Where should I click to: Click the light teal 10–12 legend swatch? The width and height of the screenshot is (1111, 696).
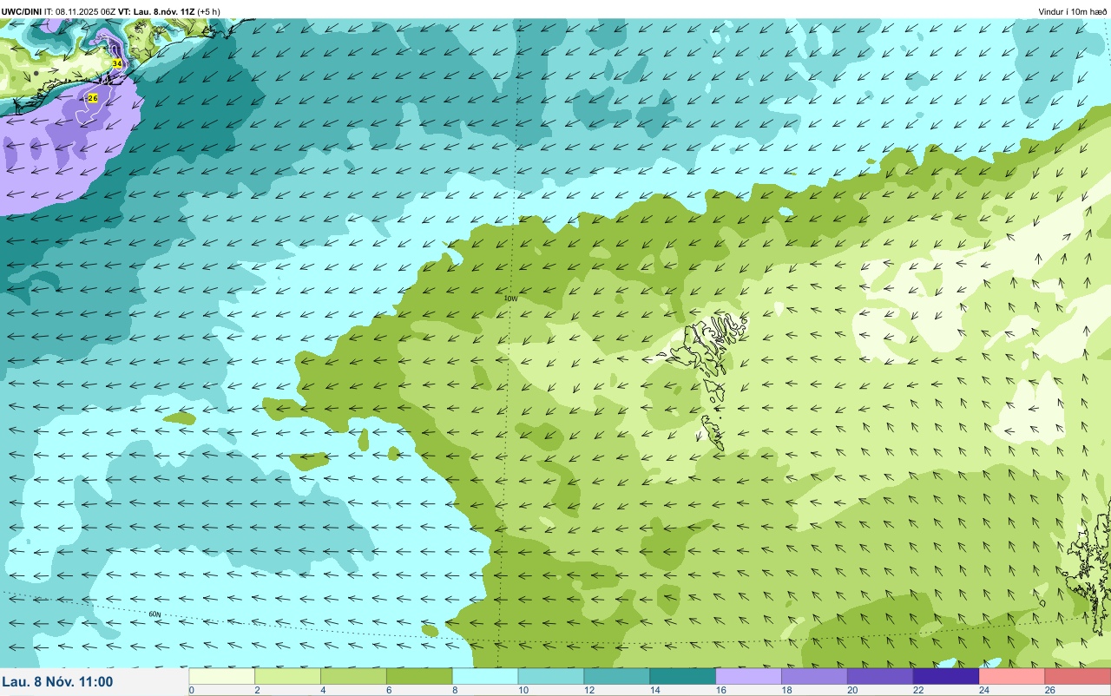click(x=551, y=676)
